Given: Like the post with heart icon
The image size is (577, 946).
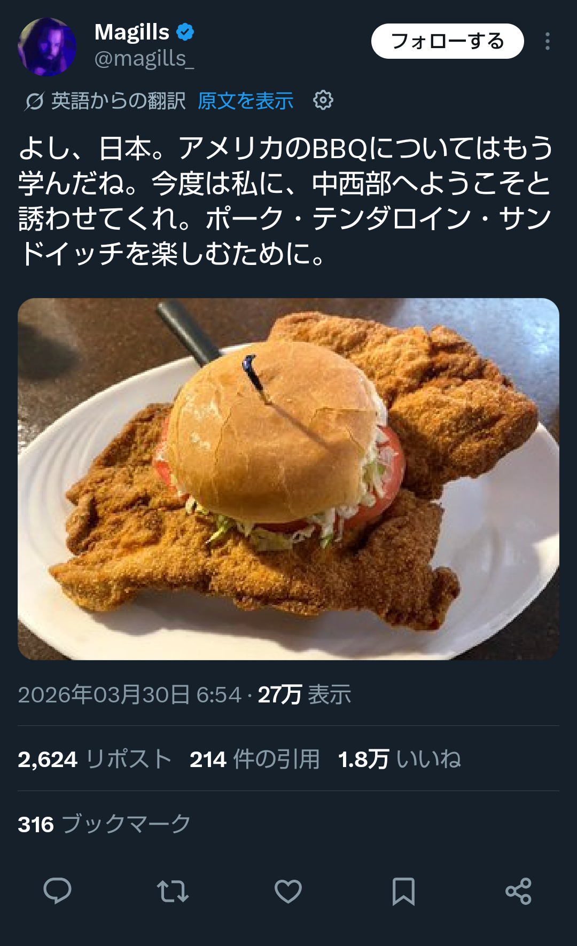Looking at the screenshot, I should [288, 891].
